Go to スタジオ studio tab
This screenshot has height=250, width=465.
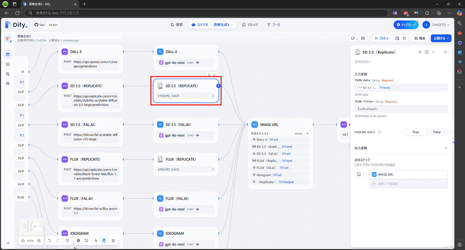click(x=200, y=25)
